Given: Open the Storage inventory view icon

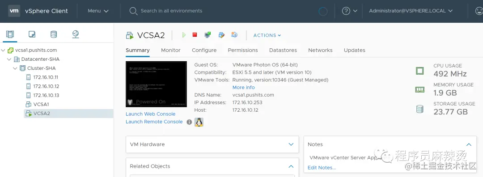Looking at the screenshot, I should 54,34.
